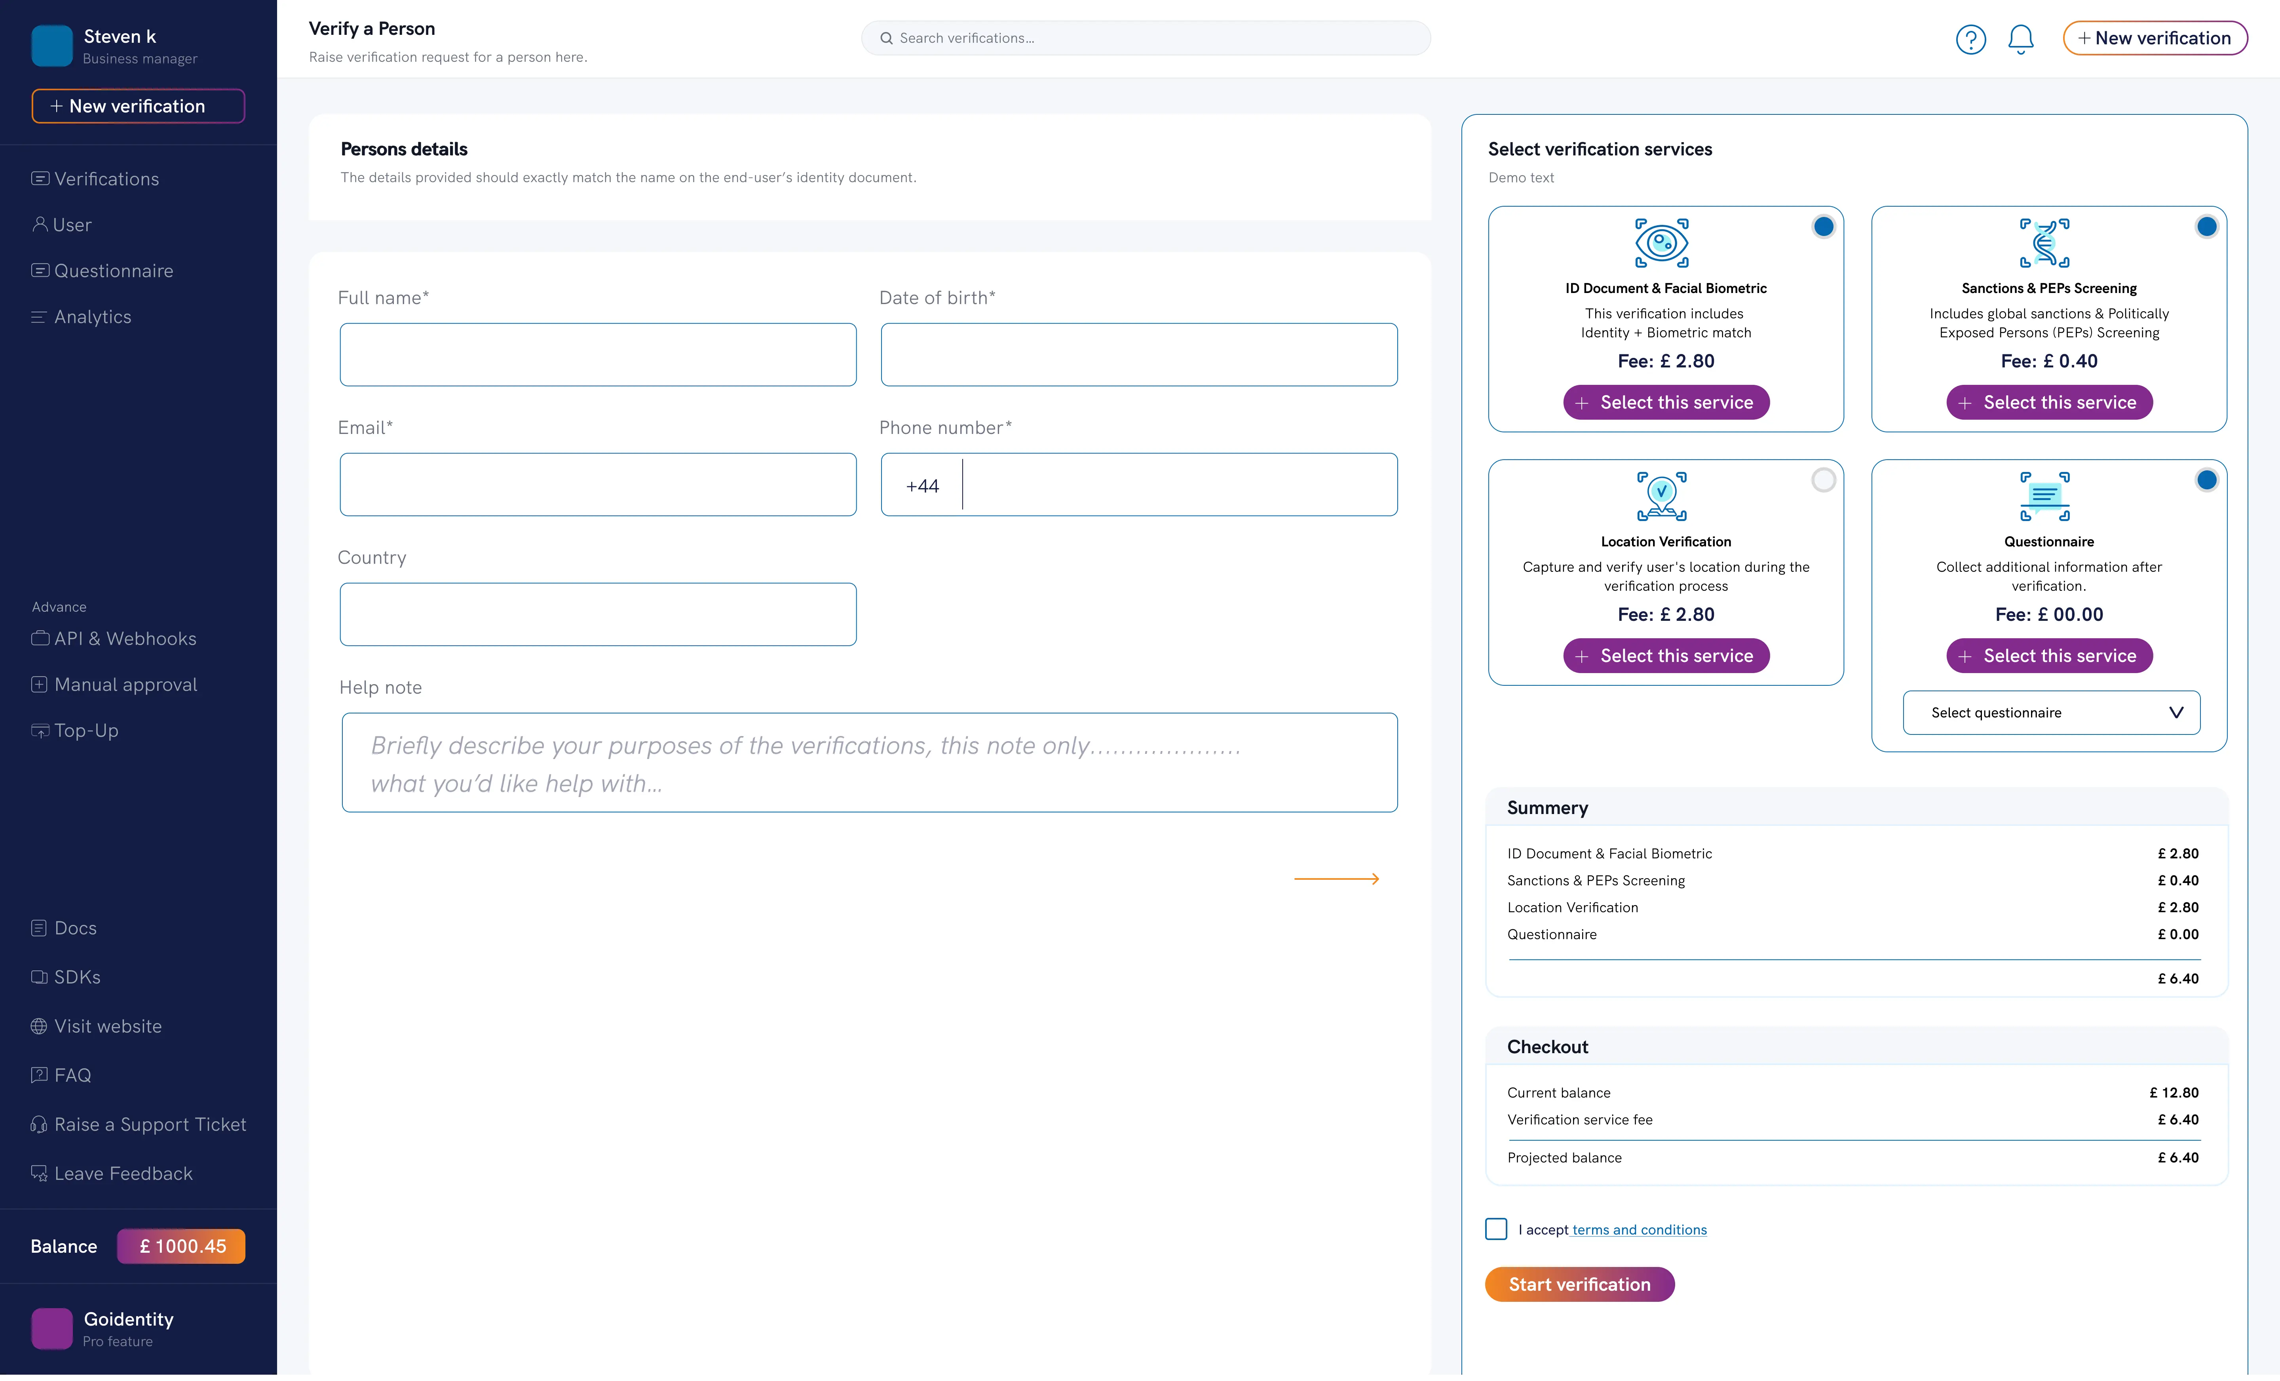Open the Country field

(598, 614)
